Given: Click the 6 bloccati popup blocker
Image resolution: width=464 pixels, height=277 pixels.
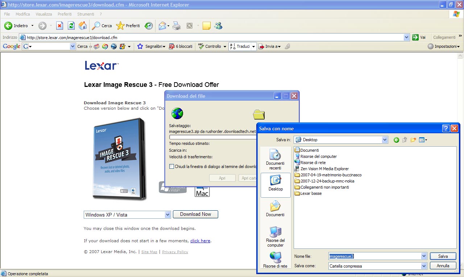Looking at the screenshot, I should coord(181,46).
